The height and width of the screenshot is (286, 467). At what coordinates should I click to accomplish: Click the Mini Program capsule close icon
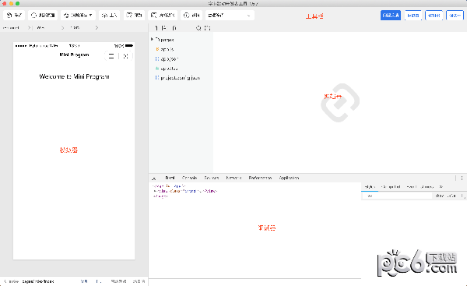tap(125, 56)
